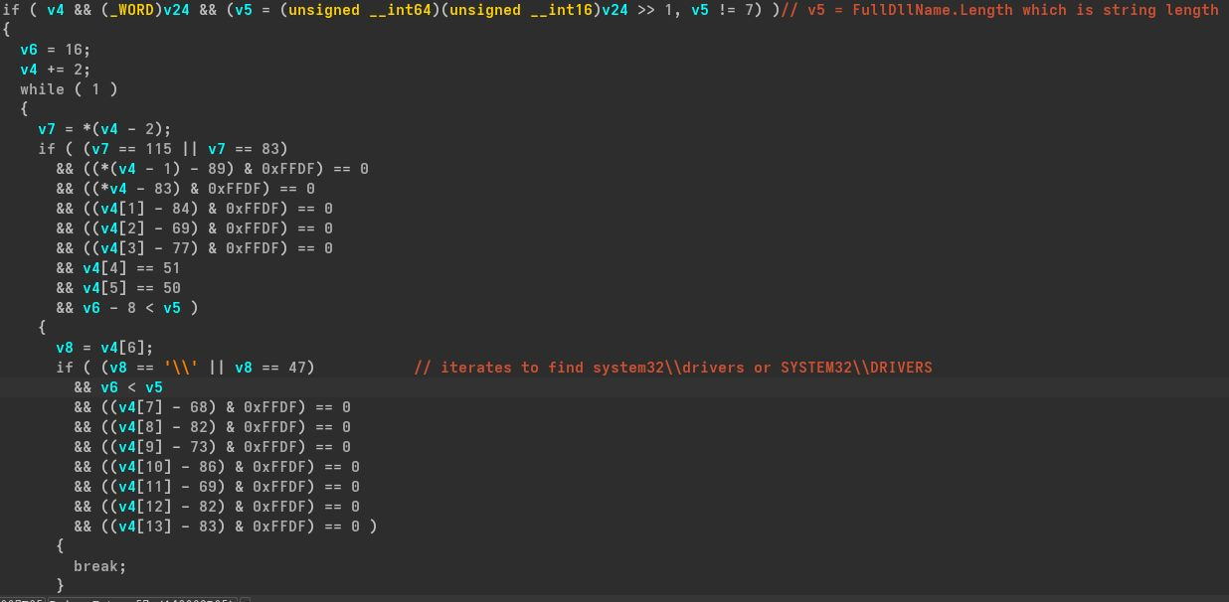Select the comparison "v4[4] == 51"
Screen dimensions: 1229x602
[131, 268]
